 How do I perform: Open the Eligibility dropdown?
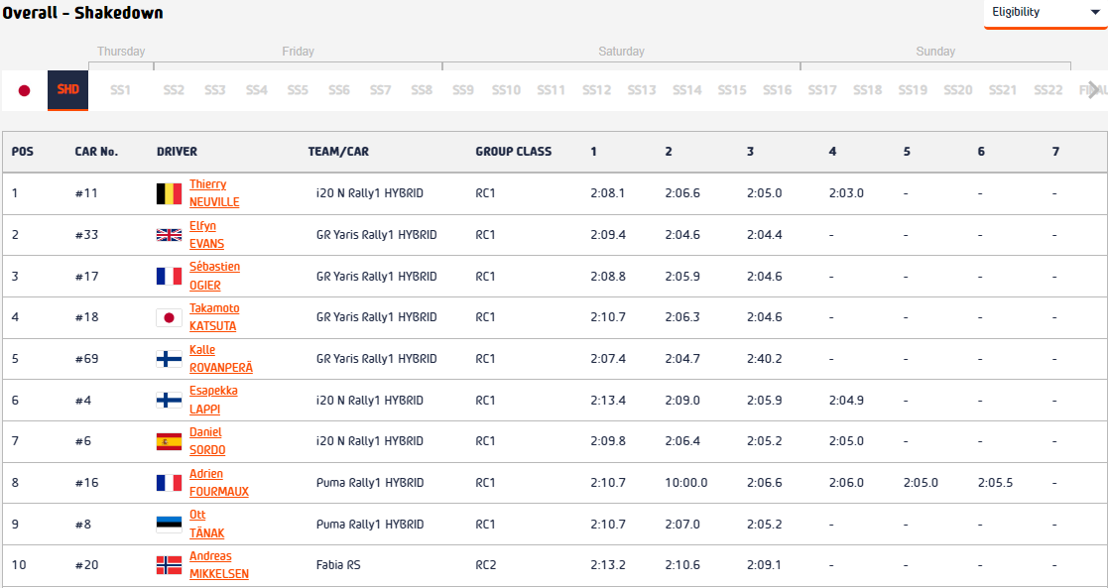[x=1046, y=13]
